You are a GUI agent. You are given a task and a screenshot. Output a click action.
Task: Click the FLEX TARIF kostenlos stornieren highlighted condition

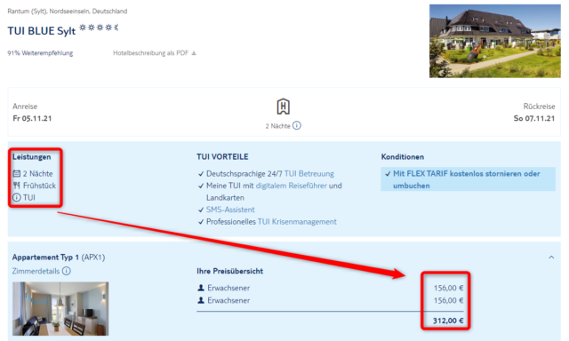[x=468, y=179]
